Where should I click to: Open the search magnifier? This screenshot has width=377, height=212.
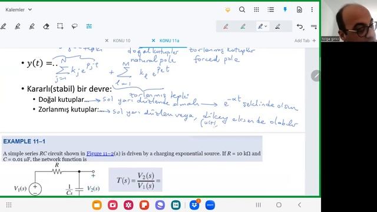(242, 9)
